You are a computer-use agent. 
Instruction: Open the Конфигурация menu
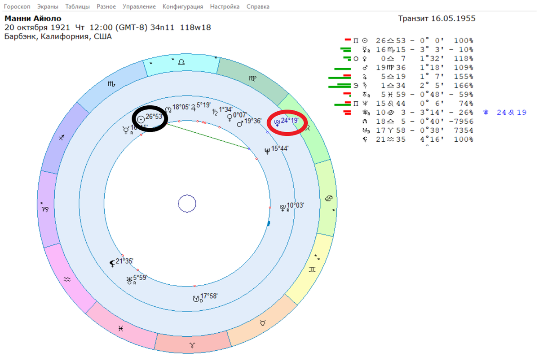[x=183, y=7]
